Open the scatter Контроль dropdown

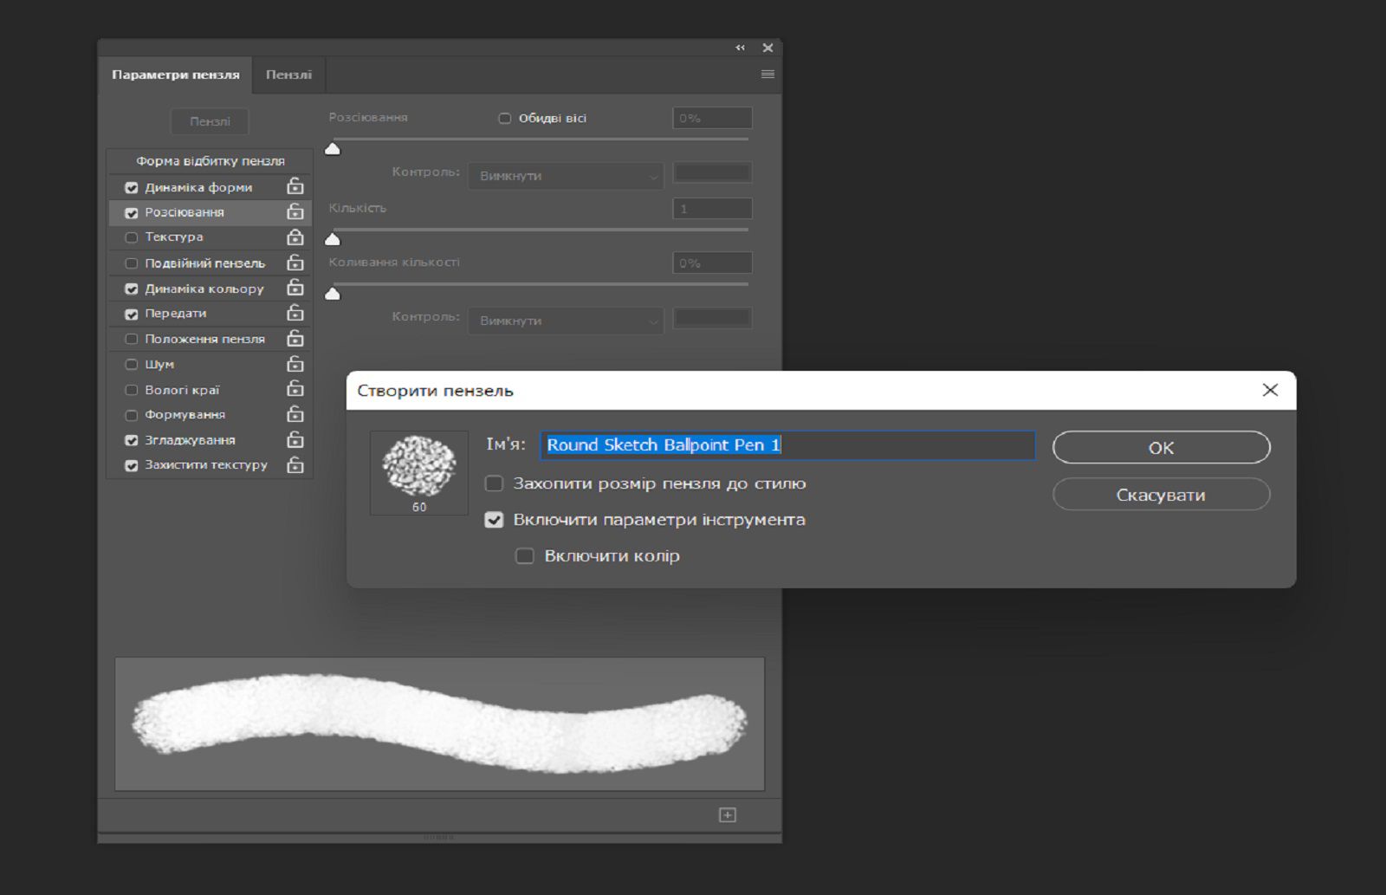pyautogui.click(x=567, y=176)
